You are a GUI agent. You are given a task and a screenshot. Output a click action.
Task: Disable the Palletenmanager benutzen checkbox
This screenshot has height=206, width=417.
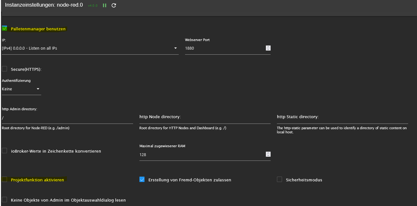(4, 28)
